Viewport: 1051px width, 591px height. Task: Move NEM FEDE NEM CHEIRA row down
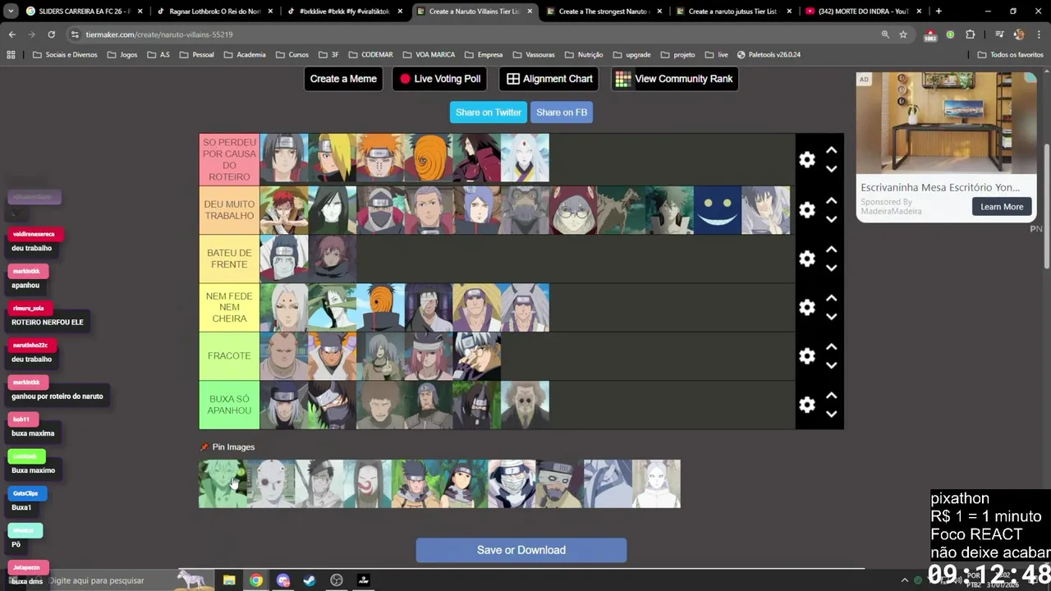point(831,316)
